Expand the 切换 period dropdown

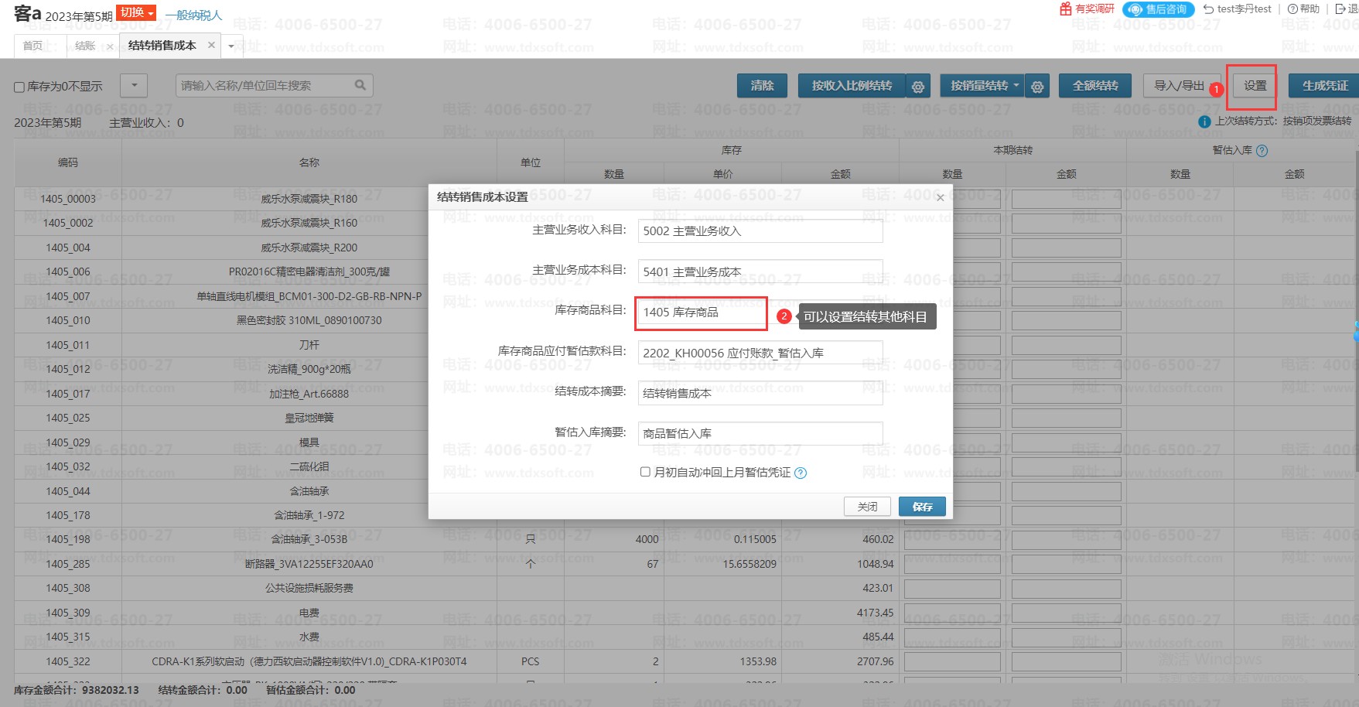[136, 12]
